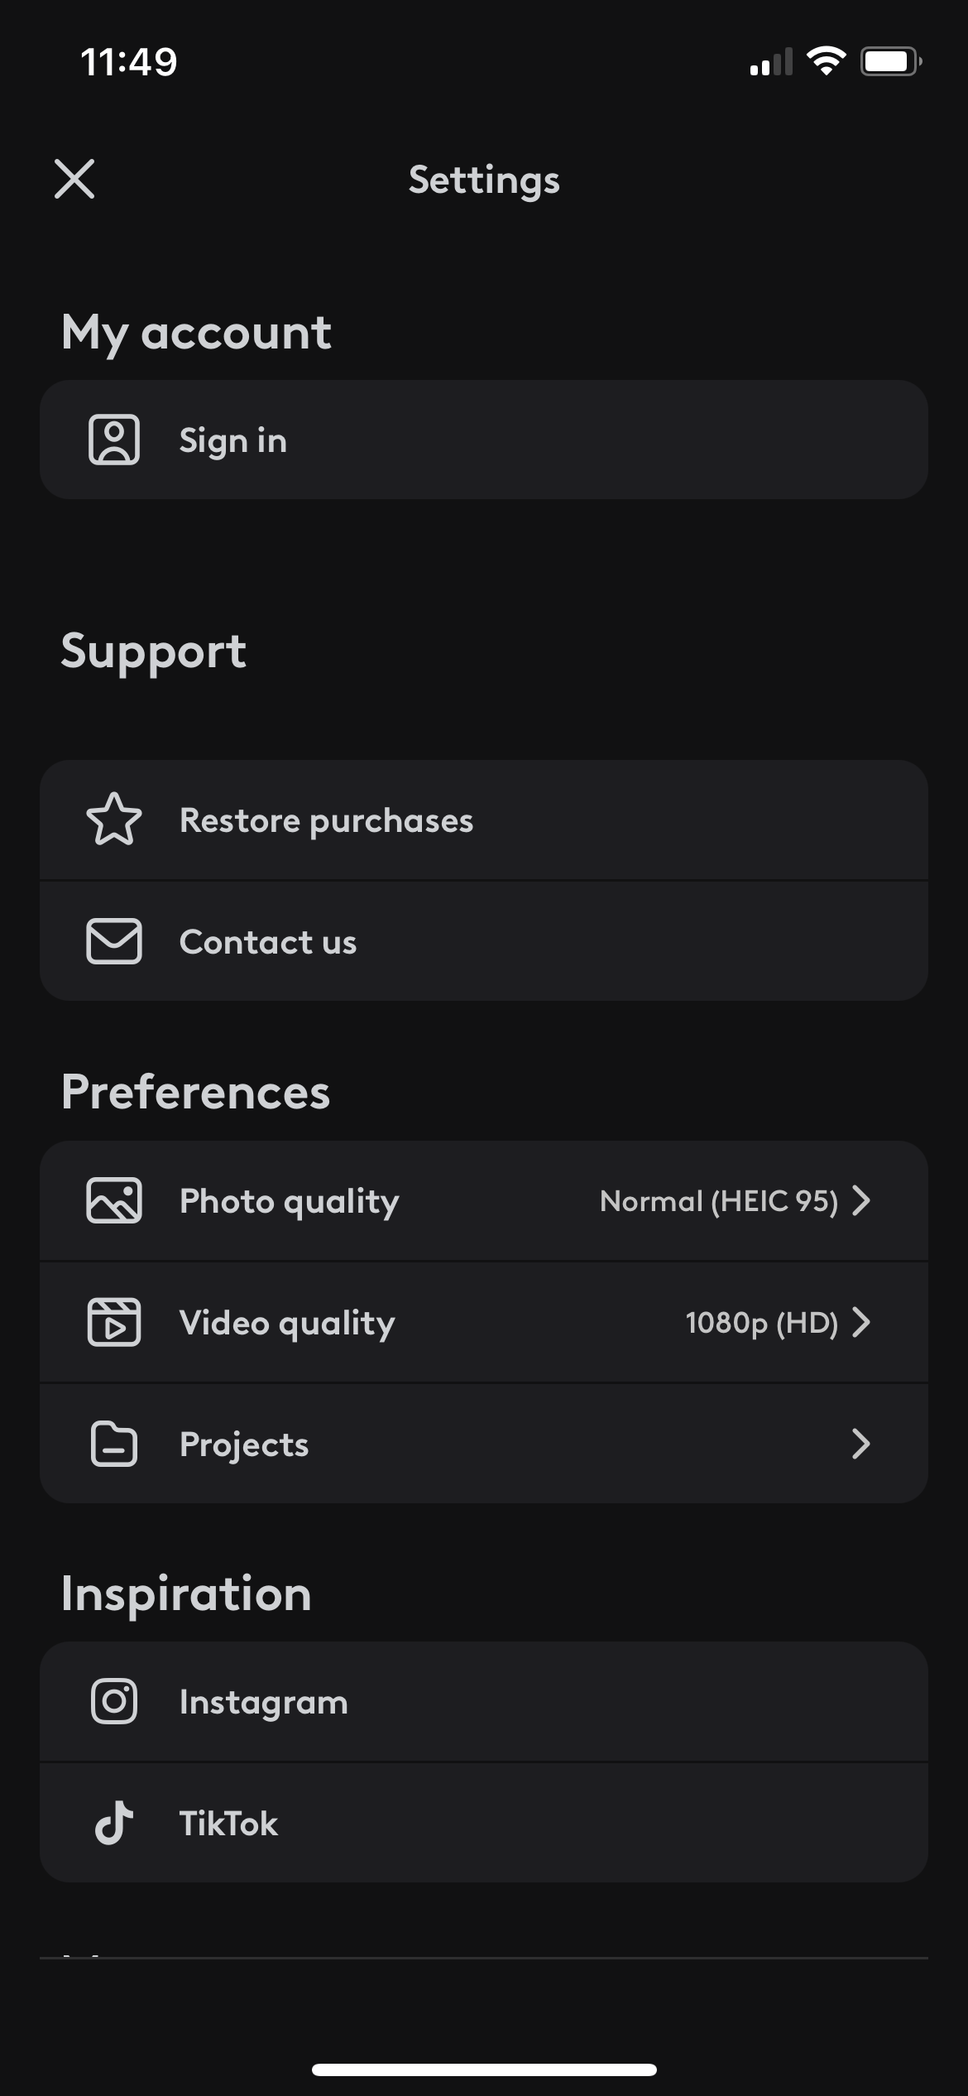
Task: Tap the Photo quality picture icon
Action: [114, 1200]
